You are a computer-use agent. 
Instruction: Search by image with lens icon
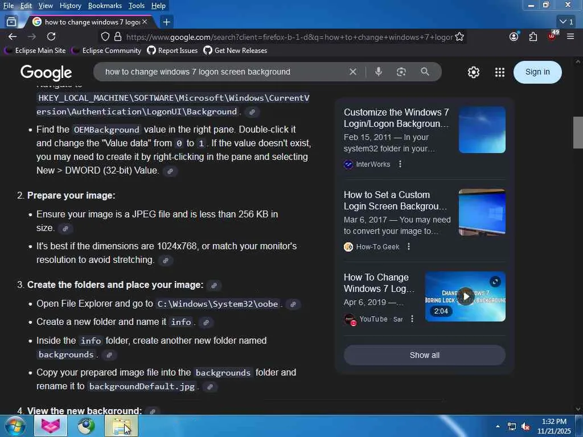point(401,72)
